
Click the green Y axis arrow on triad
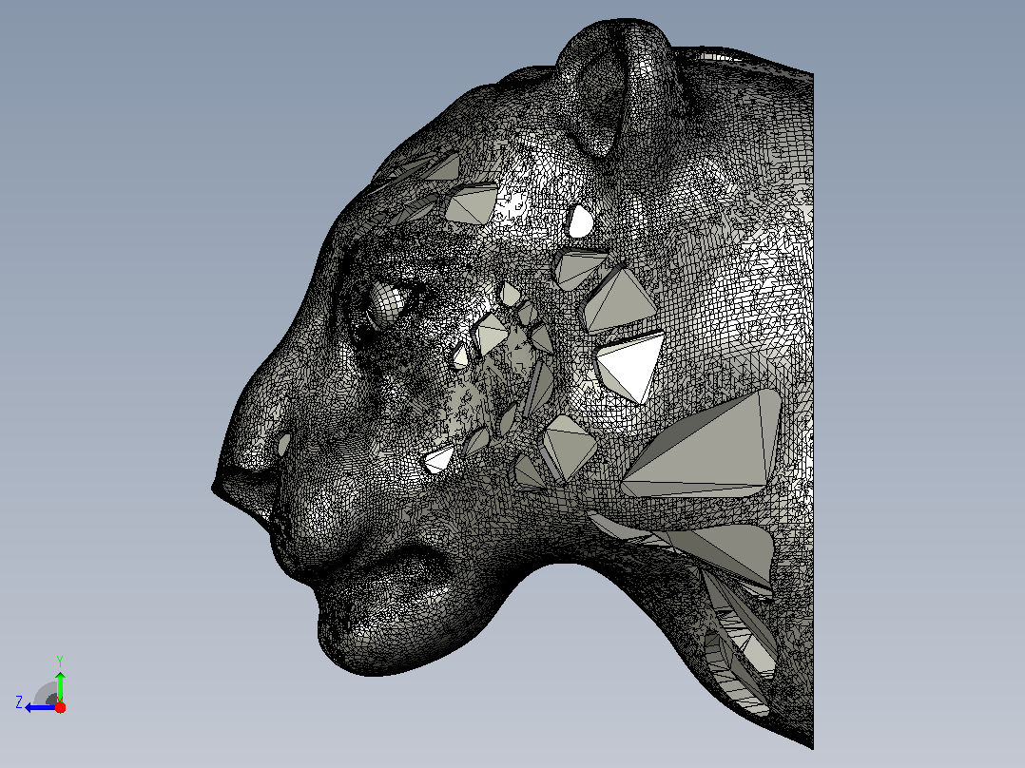(x=60, y=686)
